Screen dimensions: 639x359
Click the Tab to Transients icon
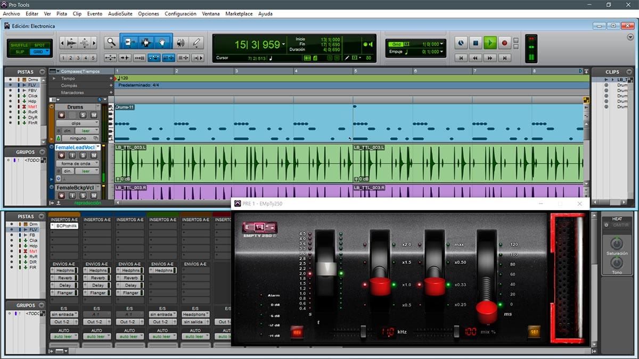(x=125, y=58)
